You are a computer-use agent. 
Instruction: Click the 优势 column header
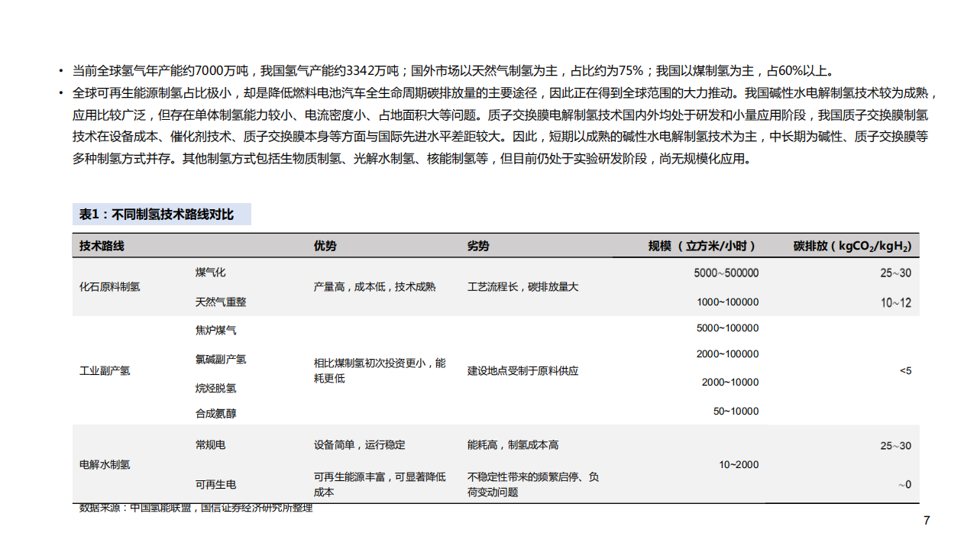point(321,246)
